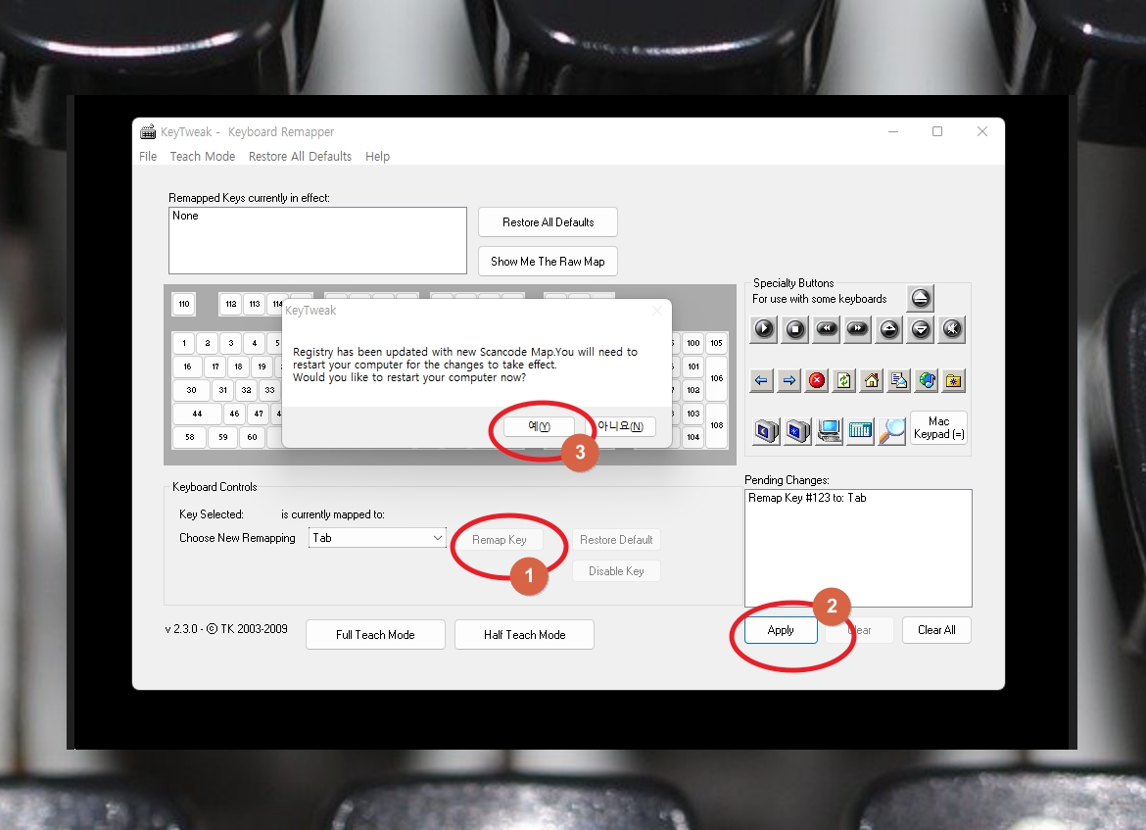Click the Remapped Keys list showing None

coord(317,241)
